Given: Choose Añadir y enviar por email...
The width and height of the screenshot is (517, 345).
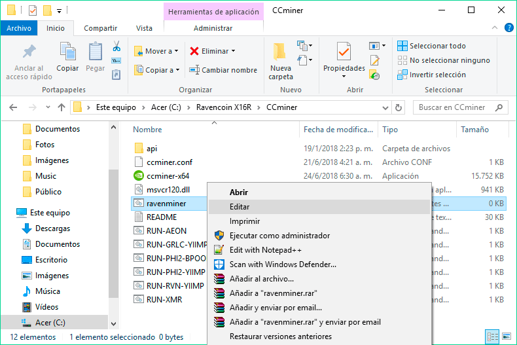Looking at the screenshot, I should pyautogui.click(x=319, y=308).
